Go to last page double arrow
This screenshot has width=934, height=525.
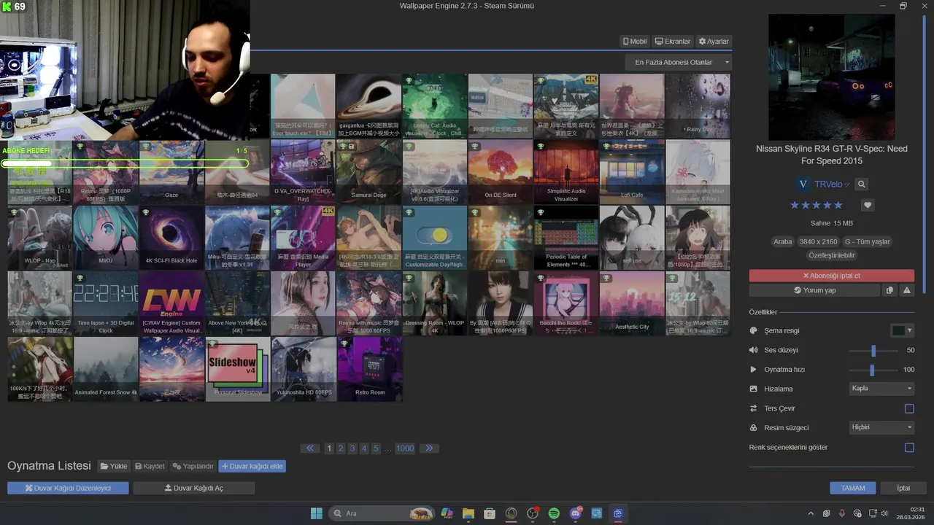(x=429, y=448)
